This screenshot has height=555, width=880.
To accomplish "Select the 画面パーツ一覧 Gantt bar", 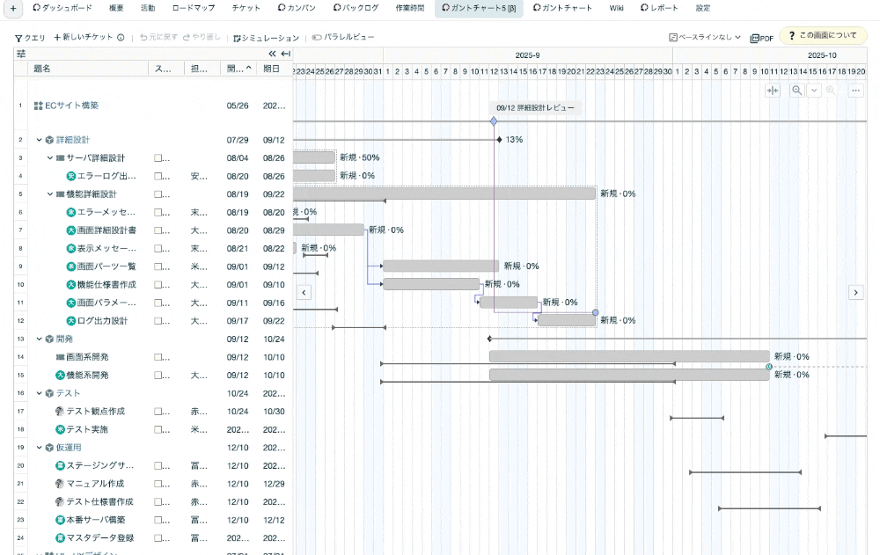I will 441,266.
